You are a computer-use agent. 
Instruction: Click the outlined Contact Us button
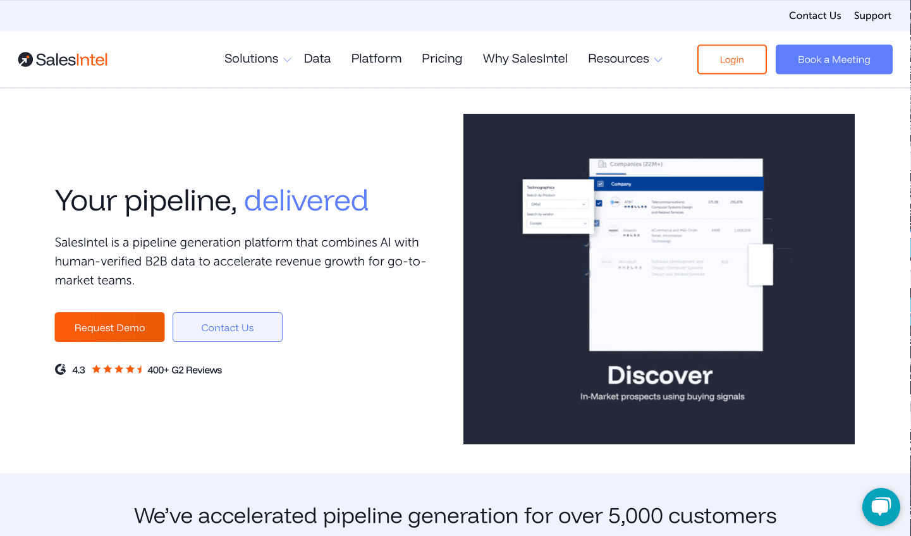[x=228, y=327]
